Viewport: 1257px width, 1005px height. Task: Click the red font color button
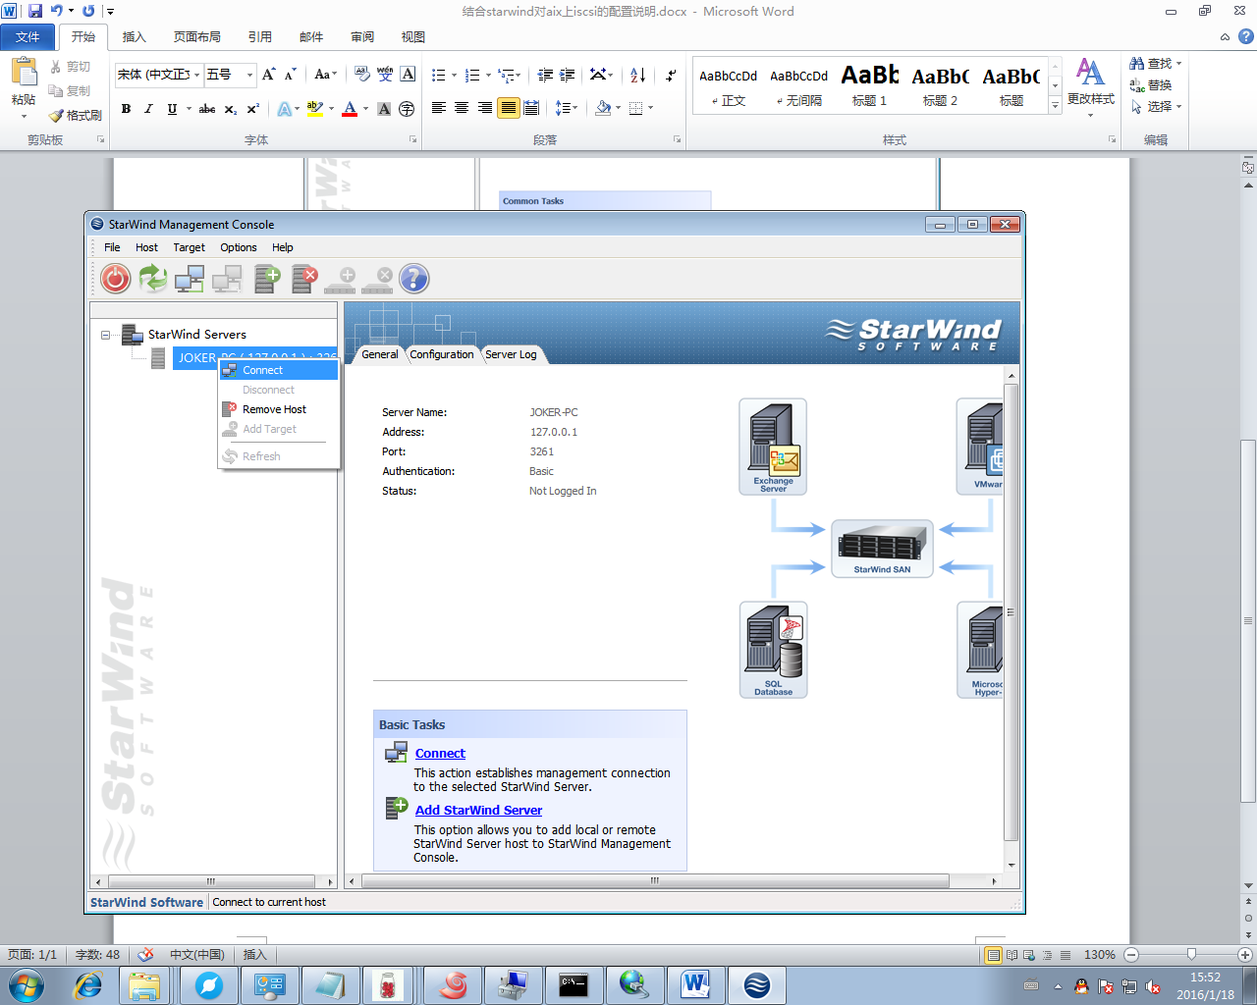point(350,109)
